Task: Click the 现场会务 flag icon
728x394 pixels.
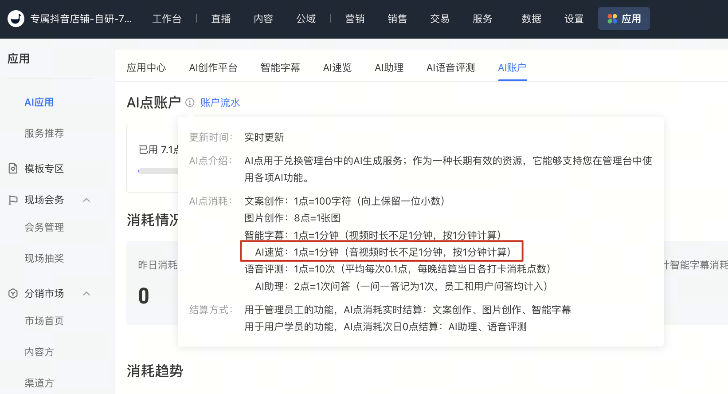Action: 13,200
